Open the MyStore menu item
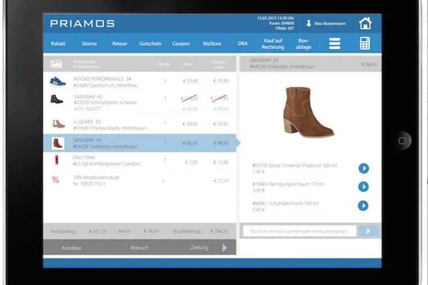The width and height of the screenshot is (428, 285). click(x=212, y=44)
